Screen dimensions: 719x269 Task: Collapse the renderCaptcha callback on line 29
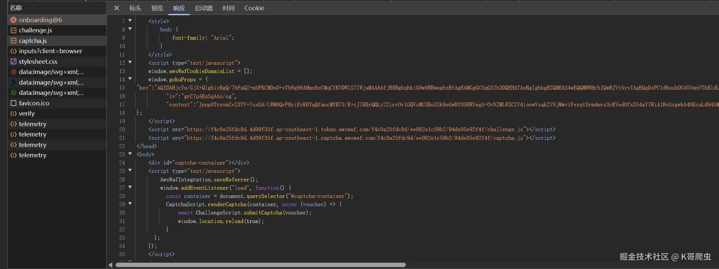(130, 204)
